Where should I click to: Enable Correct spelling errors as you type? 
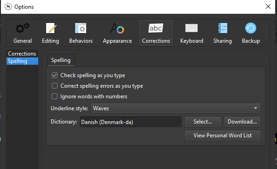(x=54, y=86)
